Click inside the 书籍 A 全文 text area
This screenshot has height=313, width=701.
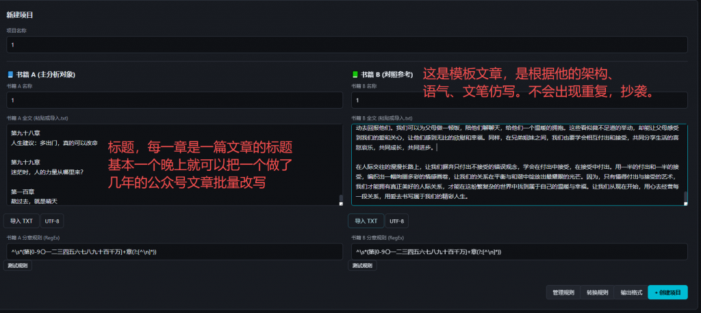[55, 178]
